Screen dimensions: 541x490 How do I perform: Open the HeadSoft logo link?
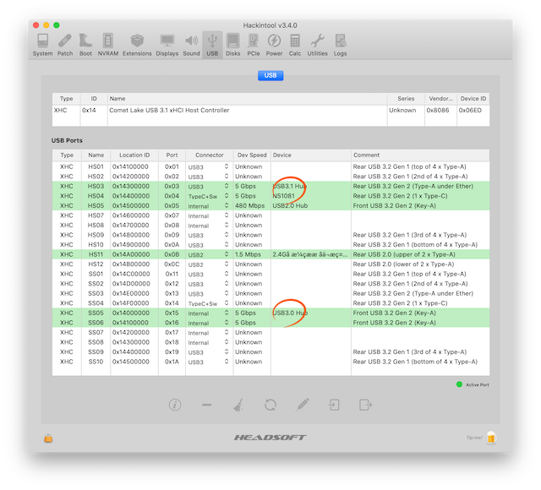click(270, 438)
